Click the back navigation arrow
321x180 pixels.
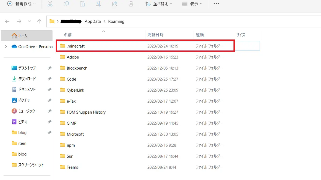coord(7,21)
